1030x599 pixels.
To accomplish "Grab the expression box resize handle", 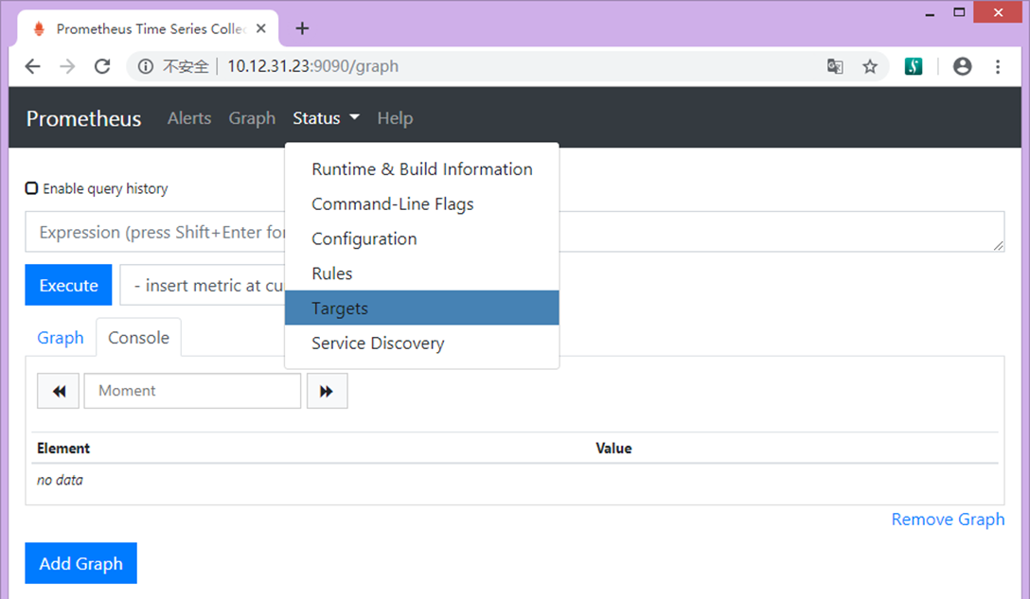I will 999,246.
